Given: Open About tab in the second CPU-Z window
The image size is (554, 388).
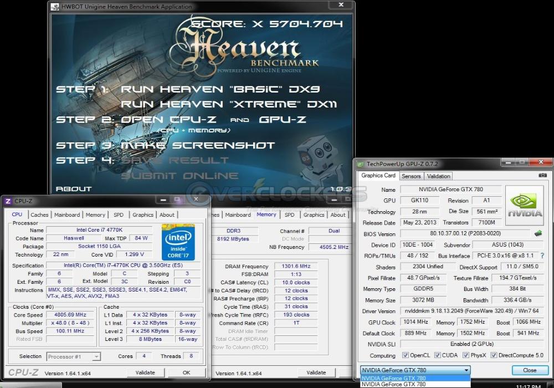Looking at the screenshot, I should (x=338, y=215).
